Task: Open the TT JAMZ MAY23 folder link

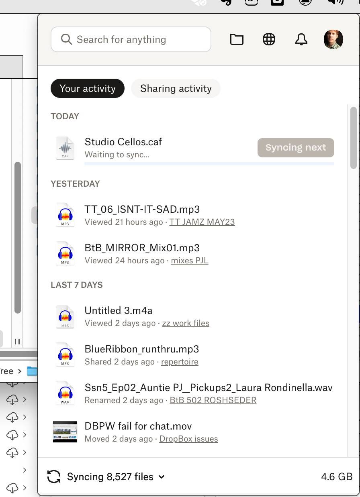Action: (202, 222)
